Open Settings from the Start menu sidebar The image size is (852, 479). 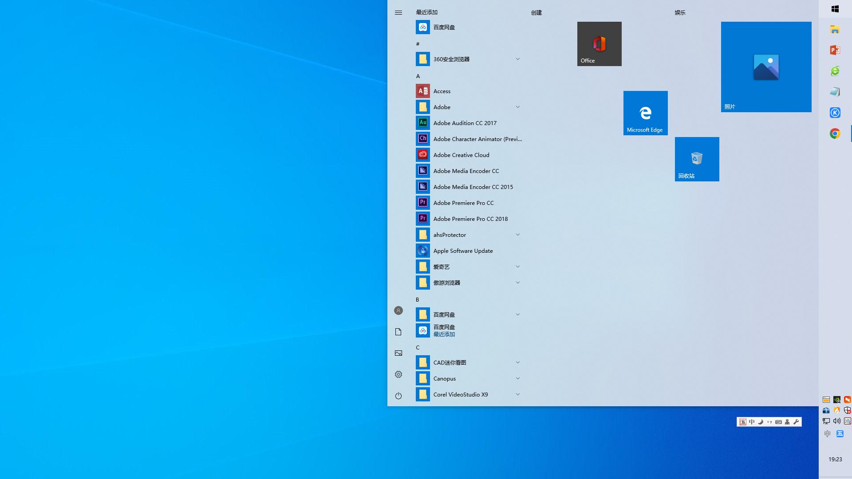point(398,374)
